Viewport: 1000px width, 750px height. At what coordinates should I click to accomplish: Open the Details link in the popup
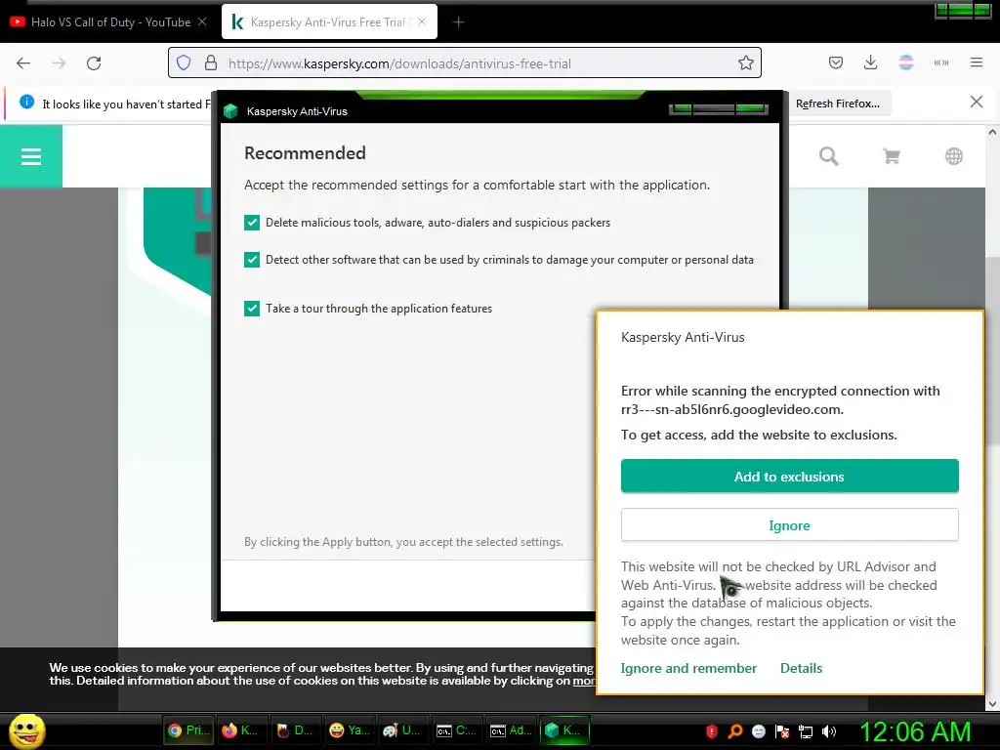[x=801, y=668]
